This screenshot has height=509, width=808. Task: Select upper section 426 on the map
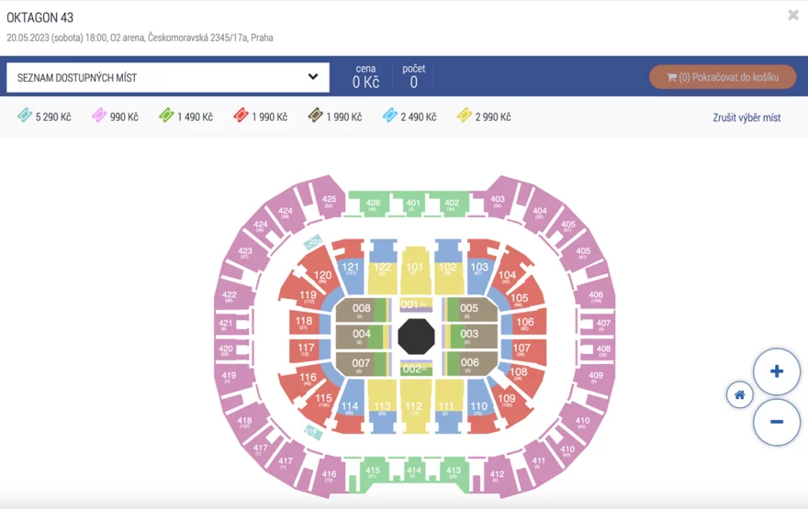pyautogui.click(x=373, y=204)
